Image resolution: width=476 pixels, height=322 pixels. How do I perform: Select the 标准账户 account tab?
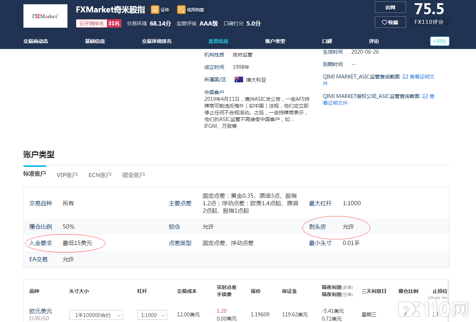coord(35,174)
